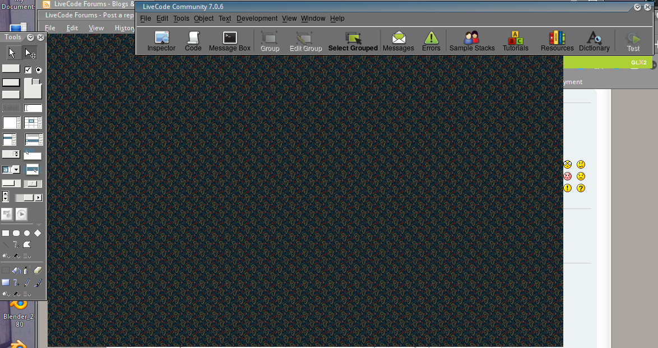Pick the diamond regular polygon tool
This screenshot has height=348, width=658.
pos(38,233)
